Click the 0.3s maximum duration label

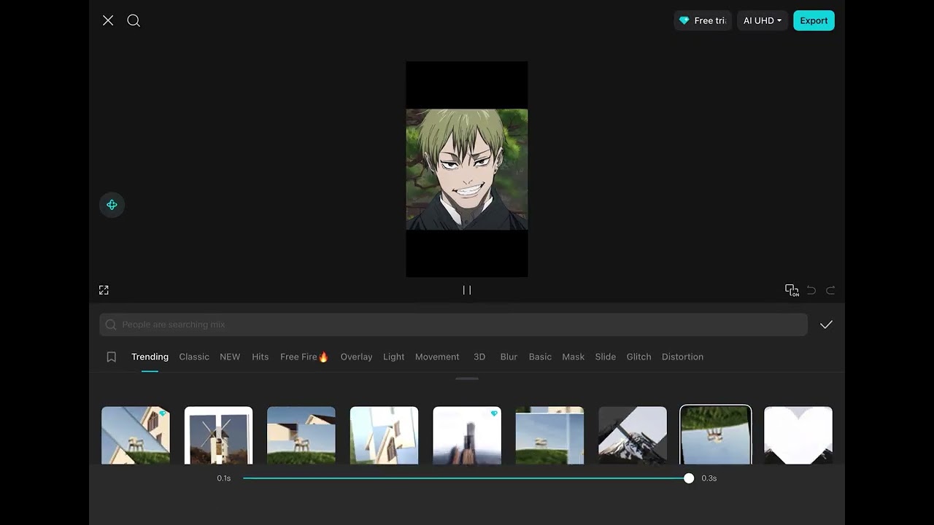pyautogui.click(x=709, y=478)
